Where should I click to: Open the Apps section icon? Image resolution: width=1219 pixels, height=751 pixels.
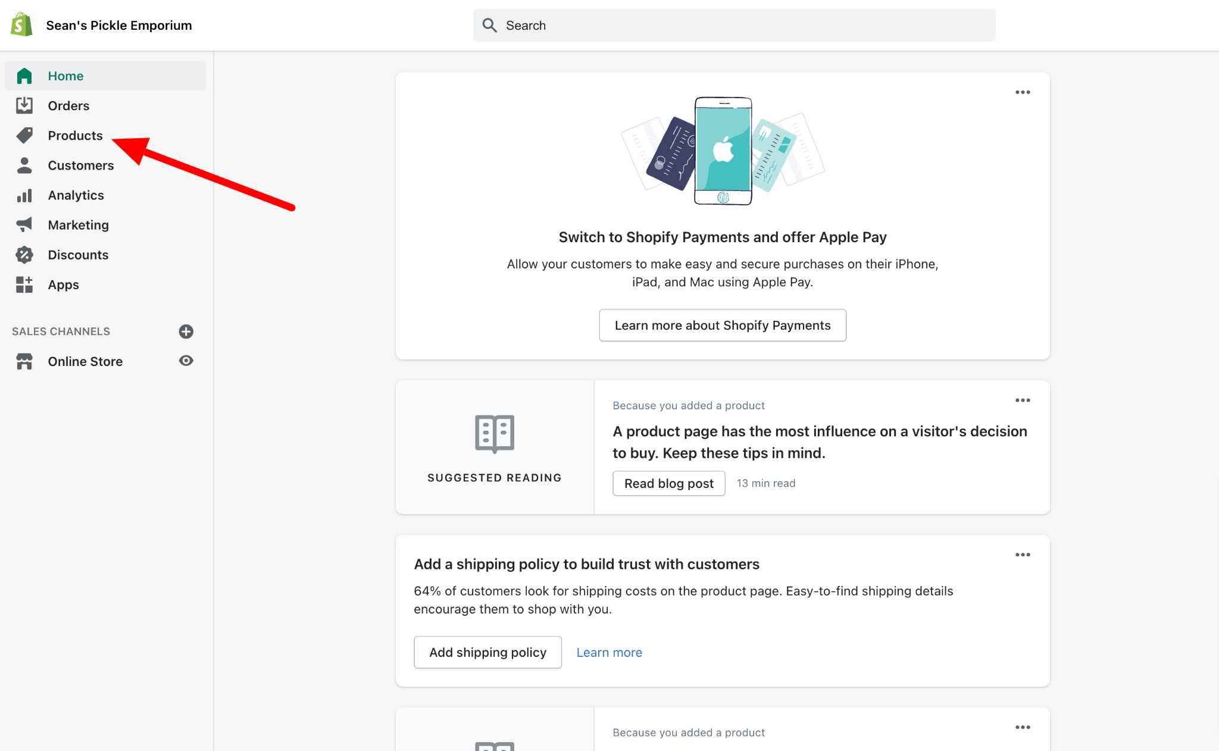pyautogui.click(x=24, y=284)
